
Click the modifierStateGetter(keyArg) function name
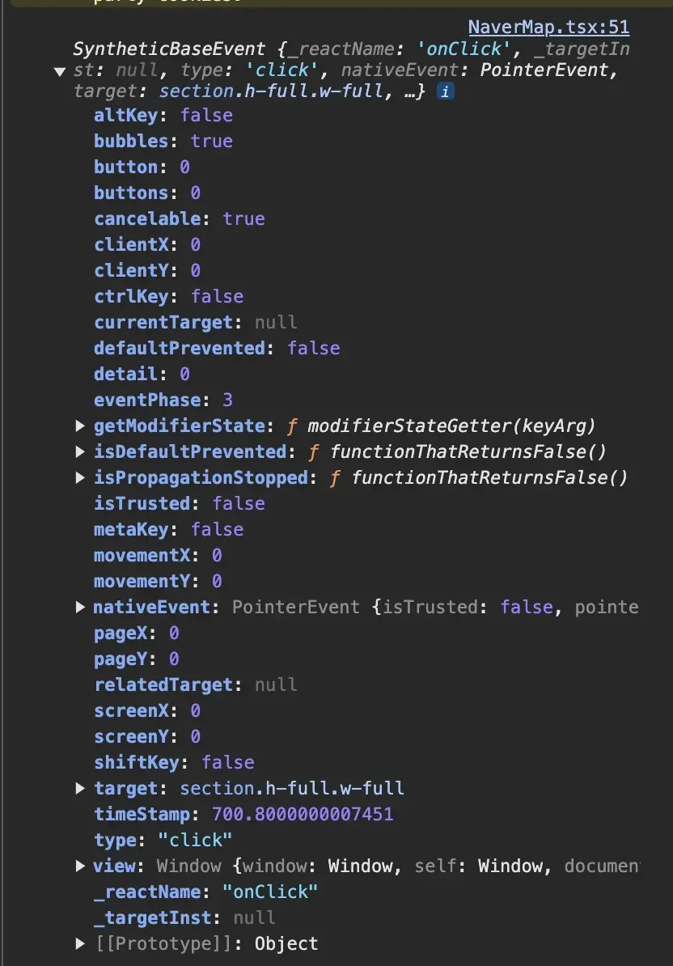[451, 426]
